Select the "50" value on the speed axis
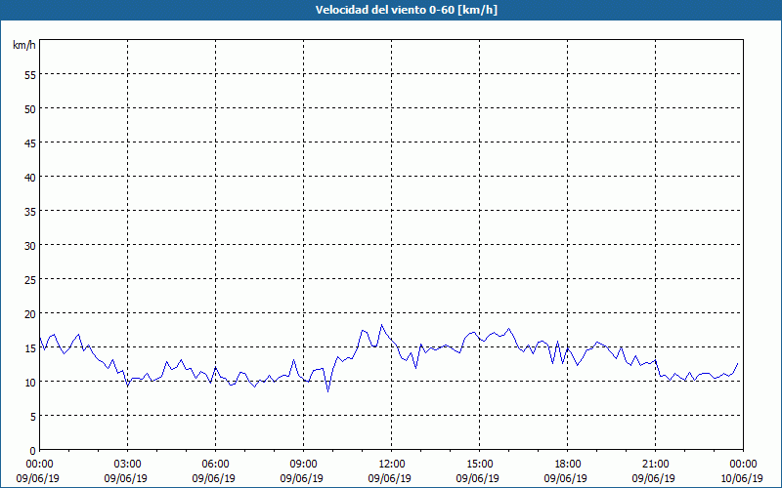Screen dimensions: 782x488 coord(30,108)
